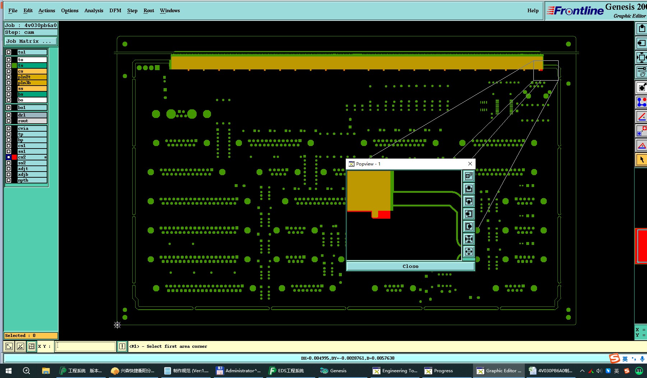The width and height of the screenshot is (647, 378).
Task: Open the Help menu button
Action: [533, 10]
